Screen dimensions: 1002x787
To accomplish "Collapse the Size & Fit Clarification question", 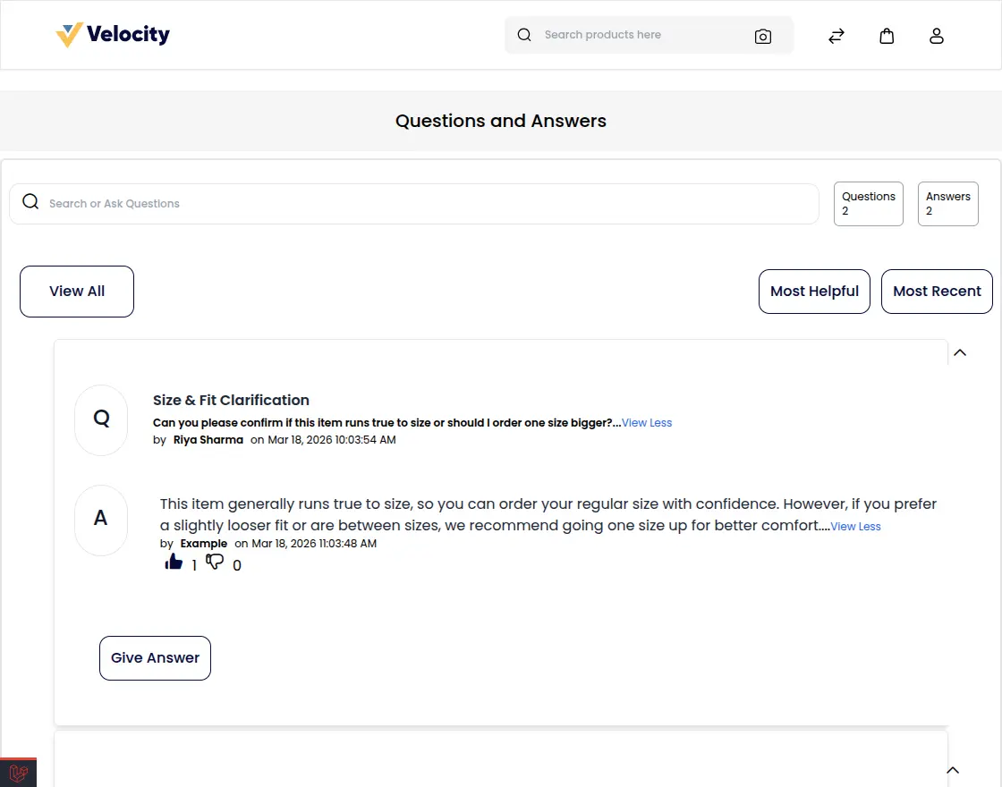I will 960,352.
